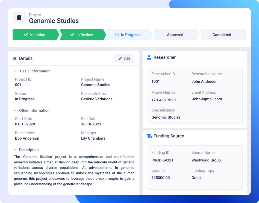Click Funding Type value Grant
The width and height of the screenshot is (259, 203).
(x=196, y=178)
